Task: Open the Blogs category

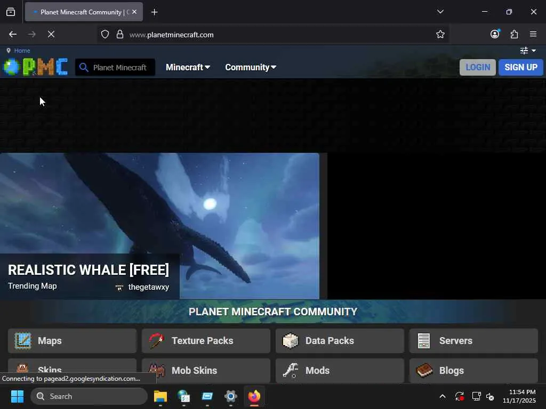Action: 473,371
